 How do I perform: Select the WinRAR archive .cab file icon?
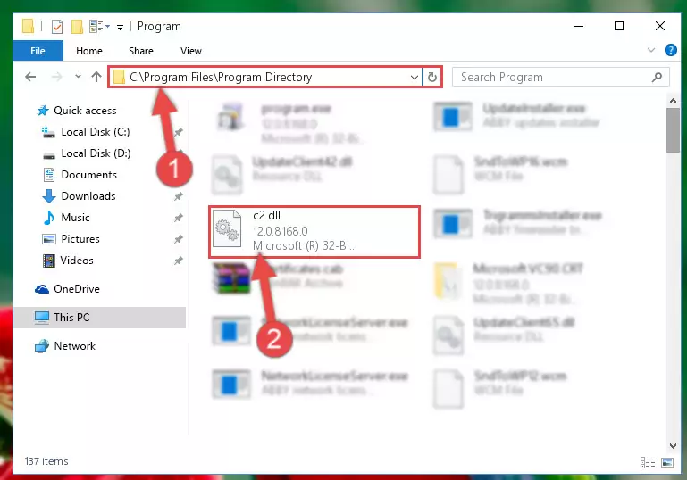[x=231, y=277]
